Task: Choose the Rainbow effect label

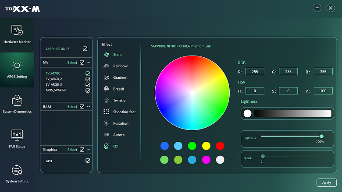Action: coord(120,66)
